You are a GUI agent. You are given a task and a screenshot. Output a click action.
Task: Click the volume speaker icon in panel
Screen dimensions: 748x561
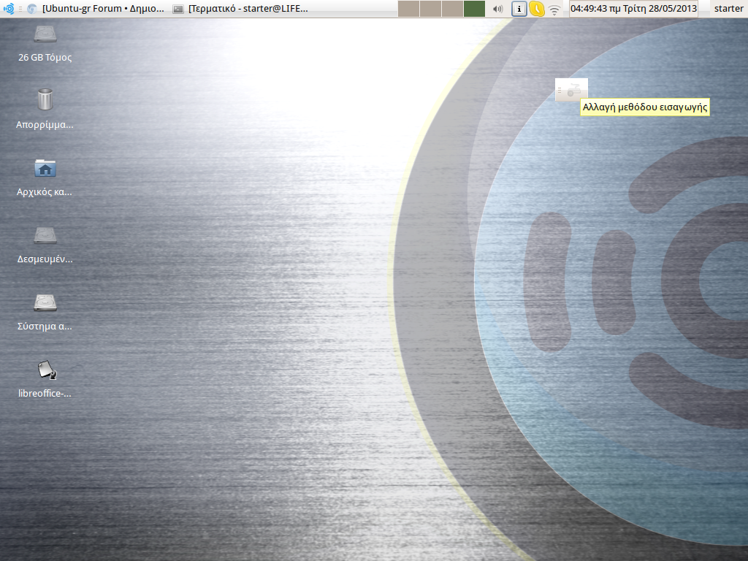498,9
